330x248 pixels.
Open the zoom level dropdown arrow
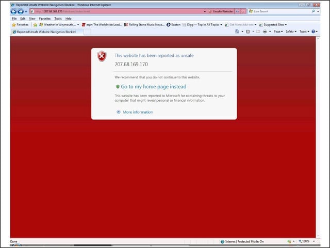[314, 241]
